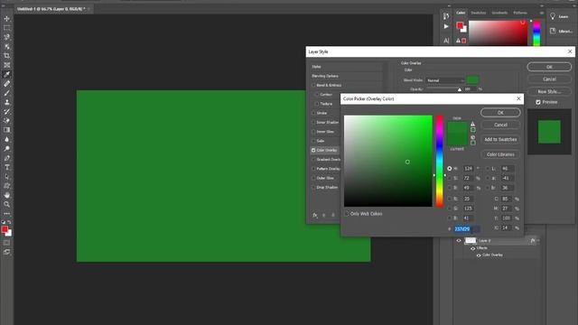
Task: Open the History panel icon
Action: [446, 16]
